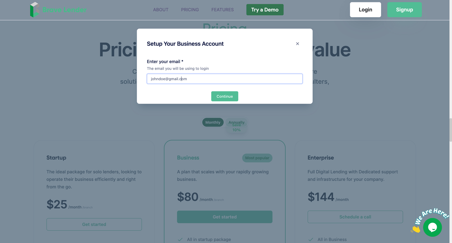Select Monthly billing option
Viewport: 452px width, 243px height.
click(x=213, y=122)
